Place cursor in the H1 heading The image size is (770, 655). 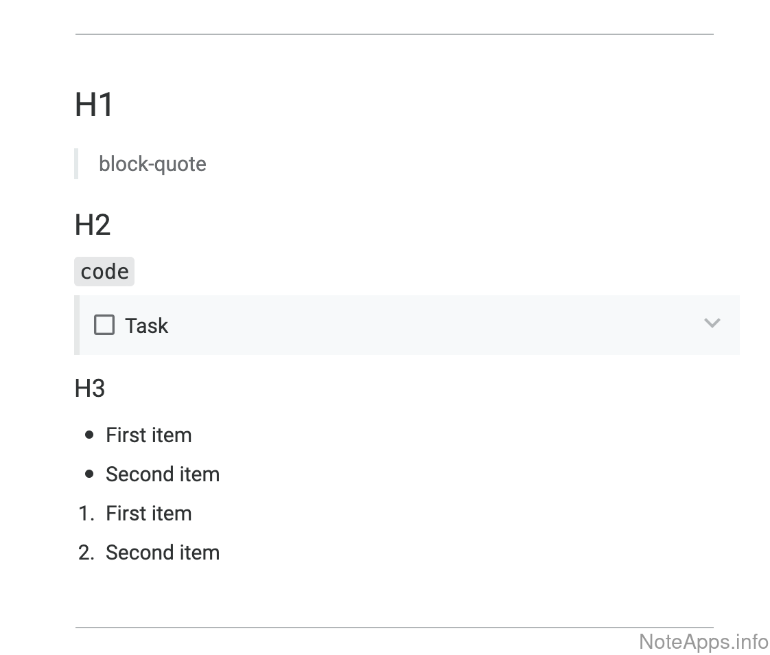[94, 105]
